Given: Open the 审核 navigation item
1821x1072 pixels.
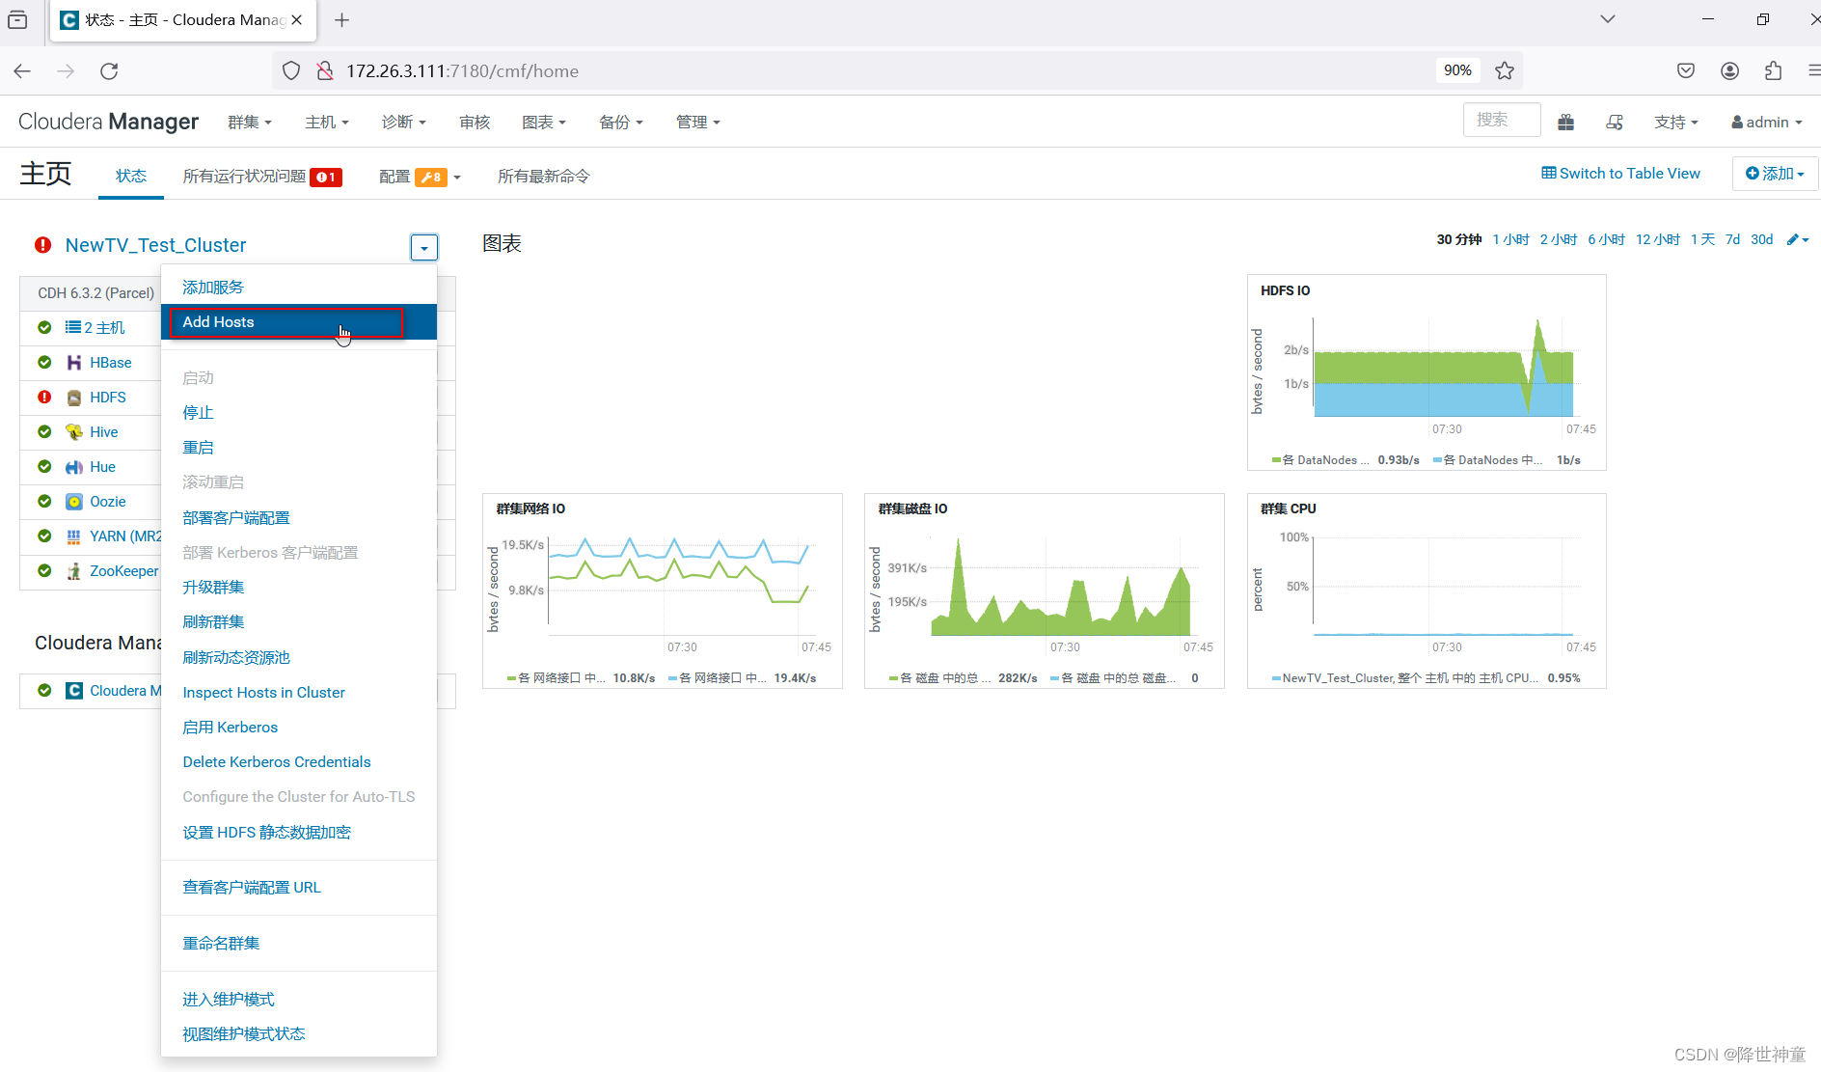Looking at the screenshot, I should pos(475,123).
